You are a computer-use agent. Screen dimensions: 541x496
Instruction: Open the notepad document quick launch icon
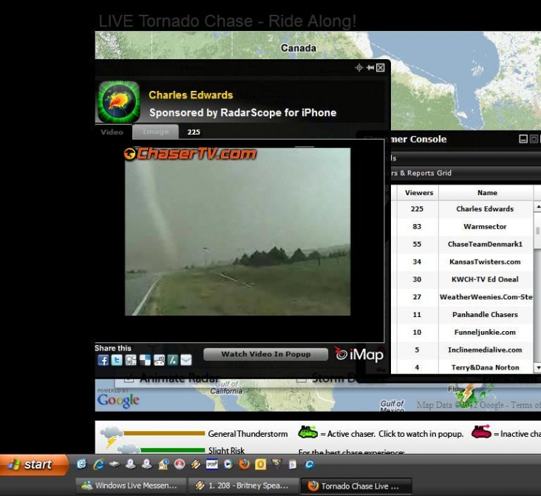pos(293,465)
